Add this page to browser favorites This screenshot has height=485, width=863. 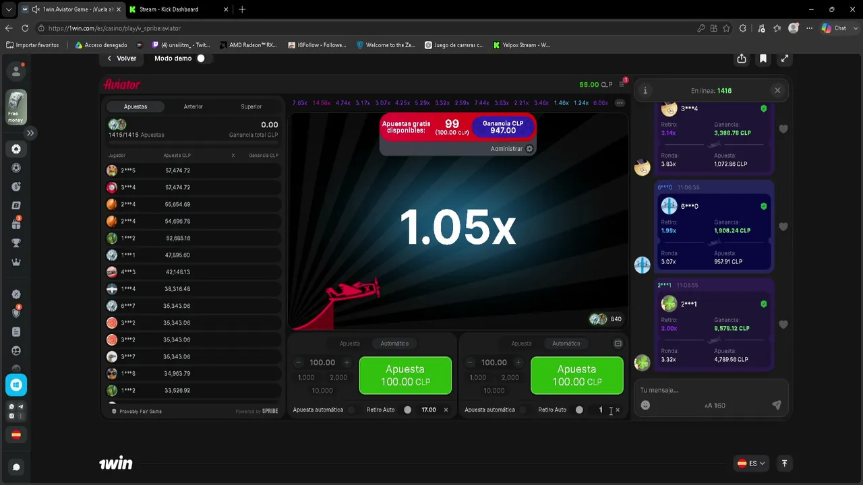click(x=726, y=28)
